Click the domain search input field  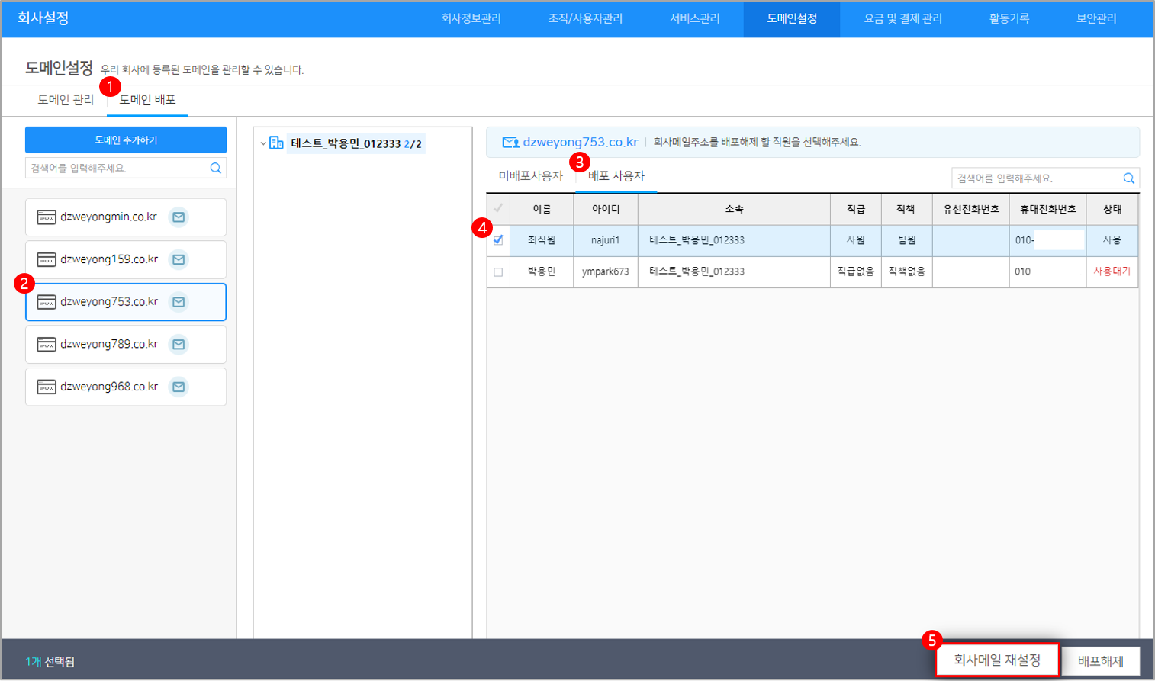pos(114,168)
